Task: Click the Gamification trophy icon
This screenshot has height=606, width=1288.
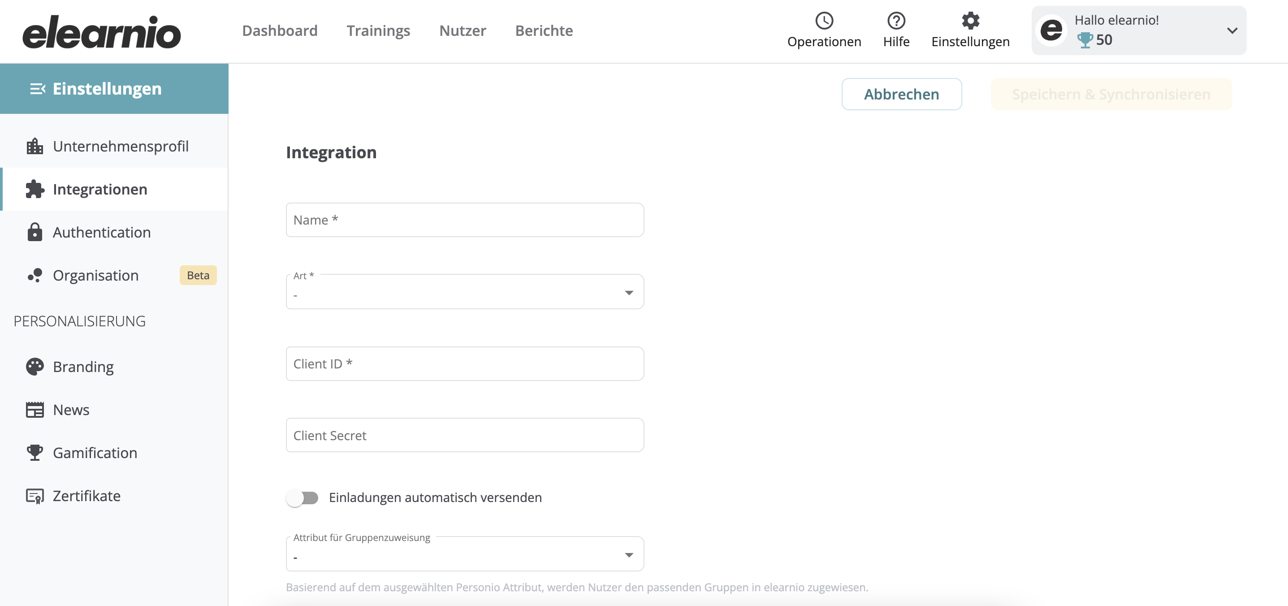Action: point(35,453)
